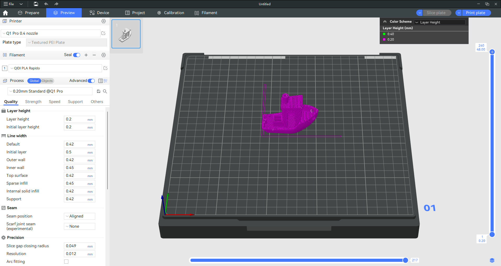Open the QIDI PLA Rapido filament dropdown
The width and height of the screenshot is (501, 266).
(55, 68)
